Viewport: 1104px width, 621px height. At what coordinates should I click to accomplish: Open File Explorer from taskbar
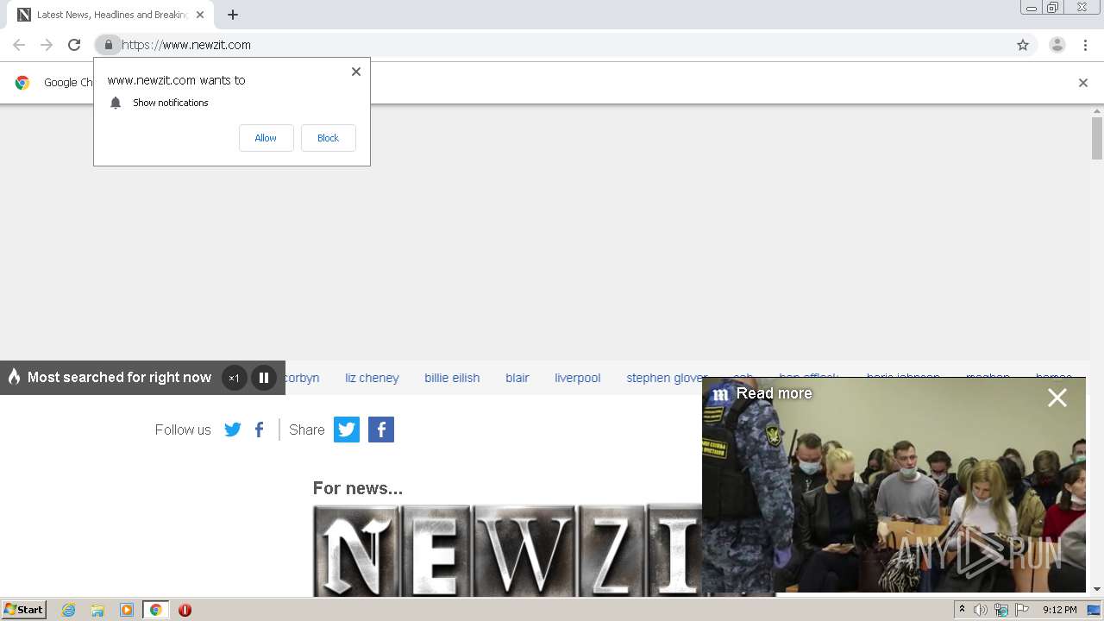[x=97, y=610]
